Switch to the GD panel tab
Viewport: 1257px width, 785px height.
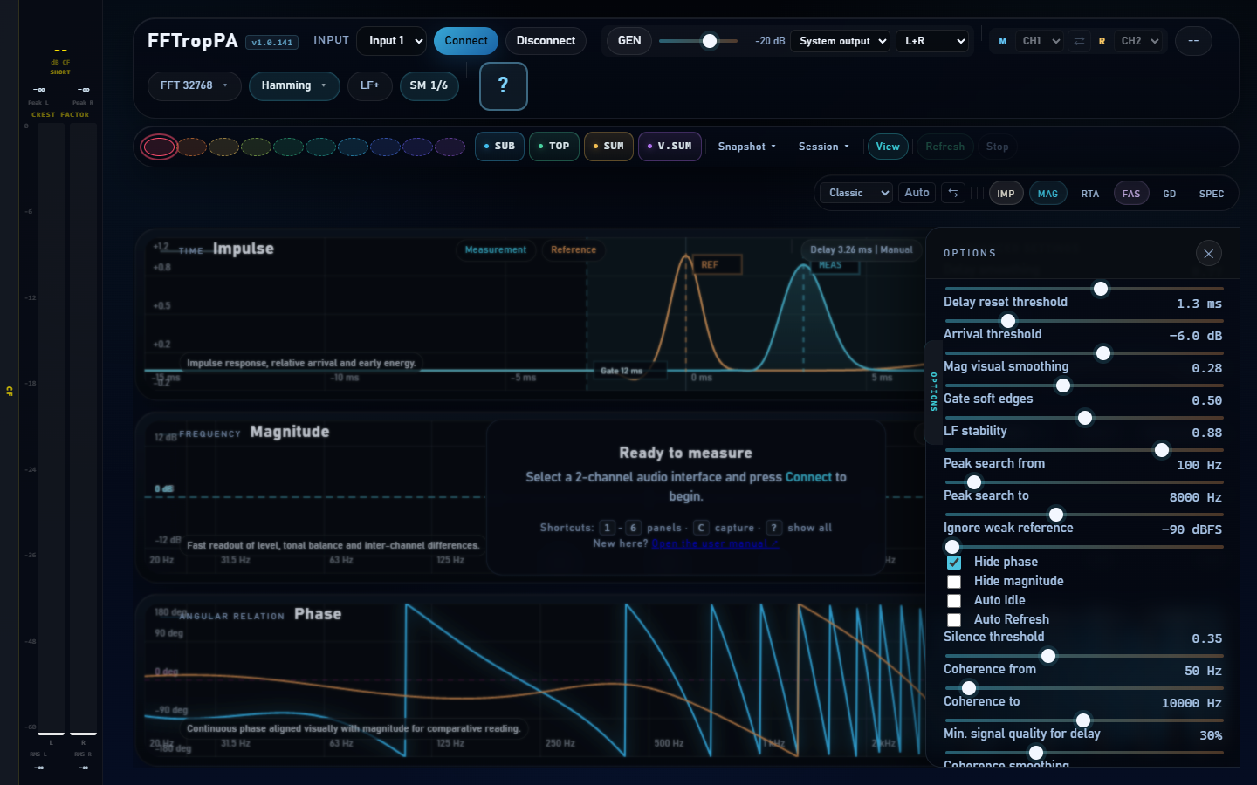coord(1170,194)
